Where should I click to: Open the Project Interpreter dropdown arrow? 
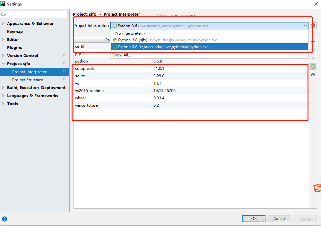[x=305, y=26]
